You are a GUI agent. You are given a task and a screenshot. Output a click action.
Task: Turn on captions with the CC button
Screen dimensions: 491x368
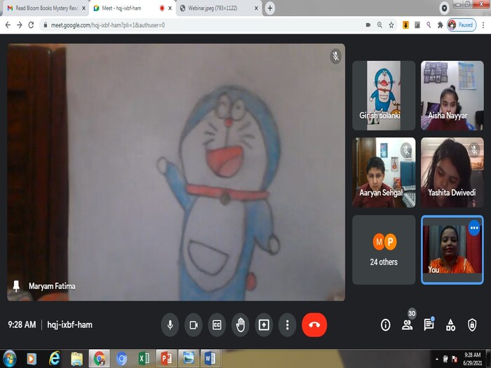coord(217,325)
